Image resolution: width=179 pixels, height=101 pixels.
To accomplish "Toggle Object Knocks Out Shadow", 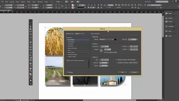I will point(116,60).
